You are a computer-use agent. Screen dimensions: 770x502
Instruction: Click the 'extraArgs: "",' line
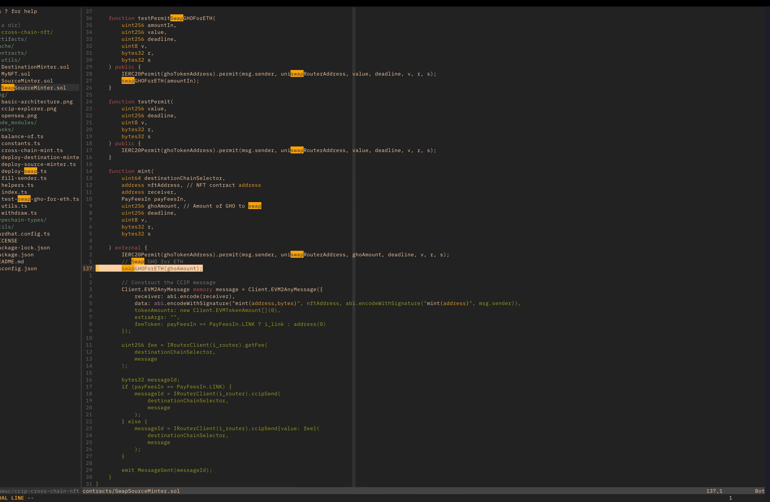click(x=157, y=317)
